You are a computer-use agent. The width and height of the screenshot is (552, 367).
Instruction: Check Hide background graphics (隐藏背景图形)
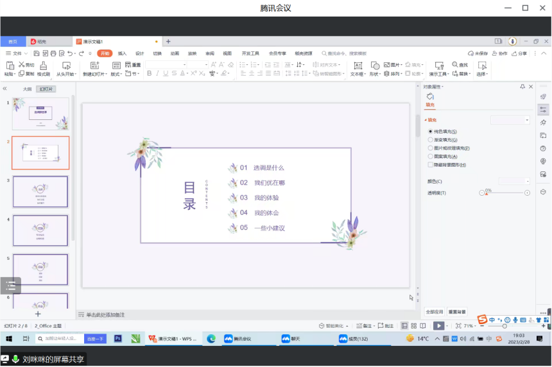click(431, 165)
